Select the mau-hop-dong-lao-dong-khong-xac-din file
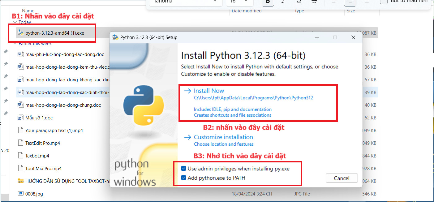Image resolution: width=434 pixels, height=202 pixels. (x=67, y=80)
